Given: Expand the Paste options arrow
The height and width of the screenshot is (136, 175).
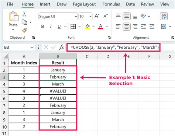Looking at the screenshot, I should [x=13, y=30].
